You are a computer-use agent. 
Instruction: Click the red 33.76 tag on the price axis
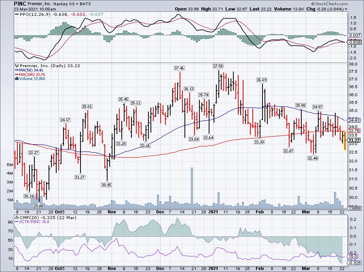354,130
